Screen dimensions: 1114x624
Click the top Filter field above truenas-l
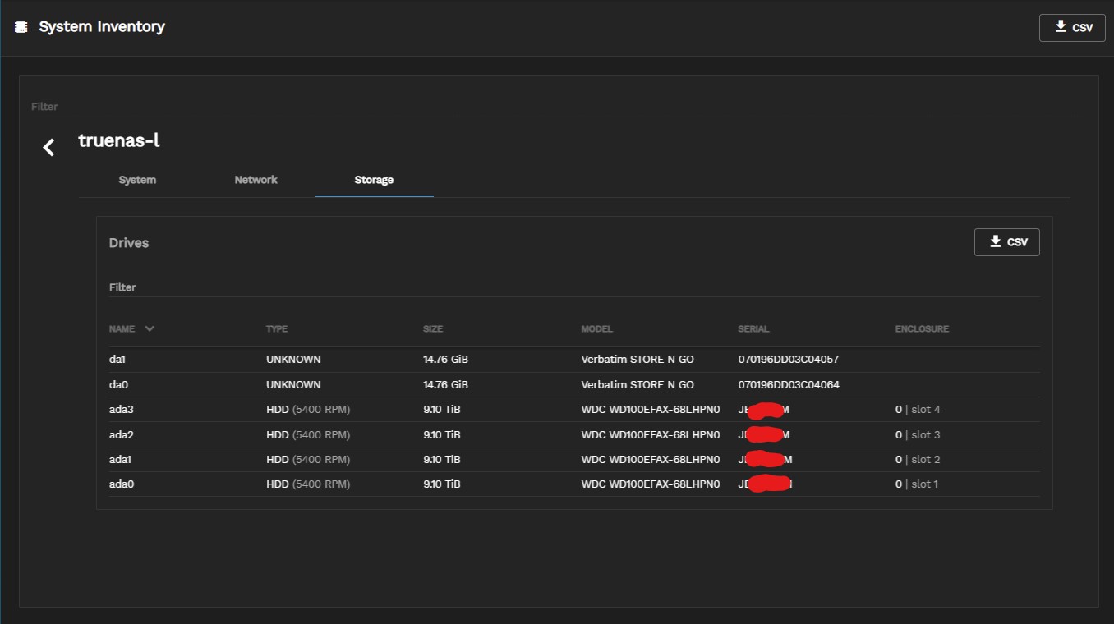pos(559,107)
